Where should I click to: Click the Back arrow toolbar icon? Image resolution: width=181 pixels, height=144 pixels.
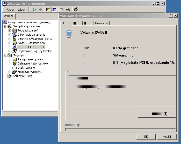click(x=34, y=10)
